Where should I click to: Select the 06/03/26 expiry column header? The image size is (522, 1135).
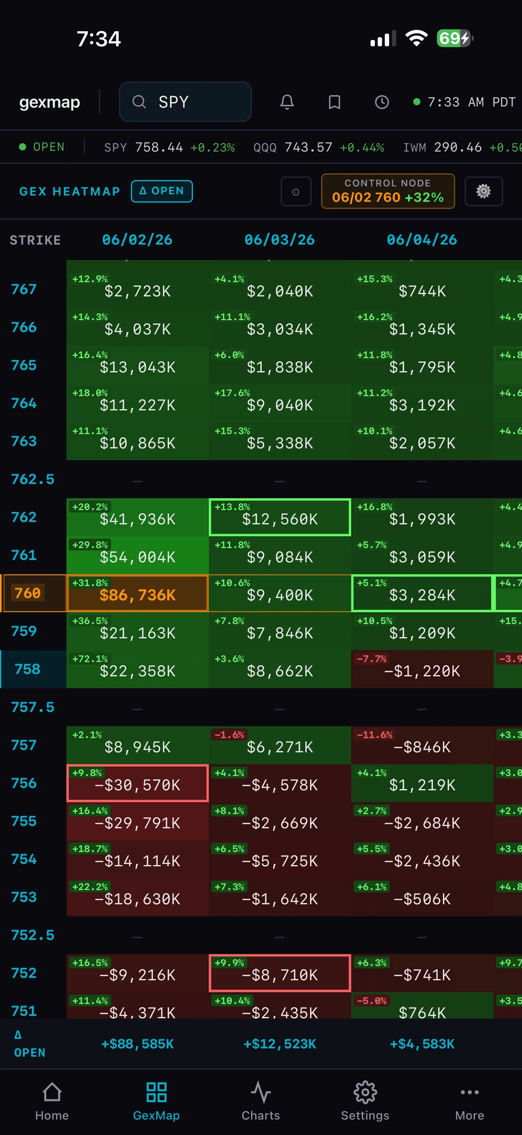pyautogui.click(x=280, y=240)
